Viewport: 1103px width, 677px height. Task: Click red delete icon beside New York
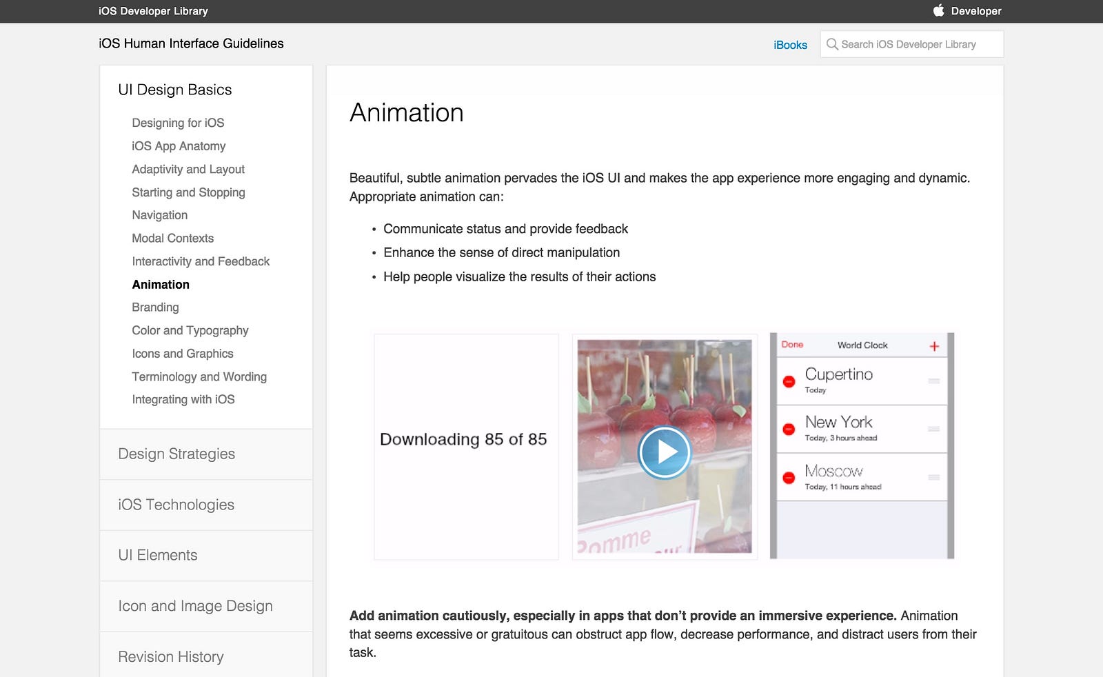pos(789,429)
